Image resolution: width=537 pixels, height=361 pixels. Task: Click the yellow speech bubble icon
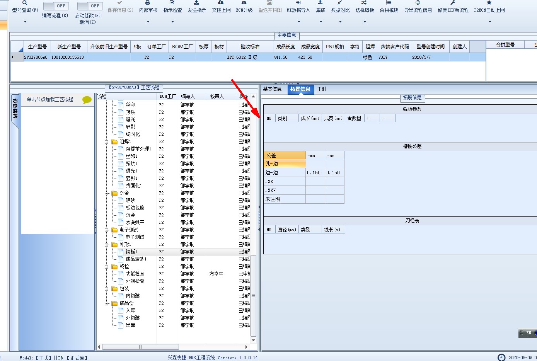[87, 100]
